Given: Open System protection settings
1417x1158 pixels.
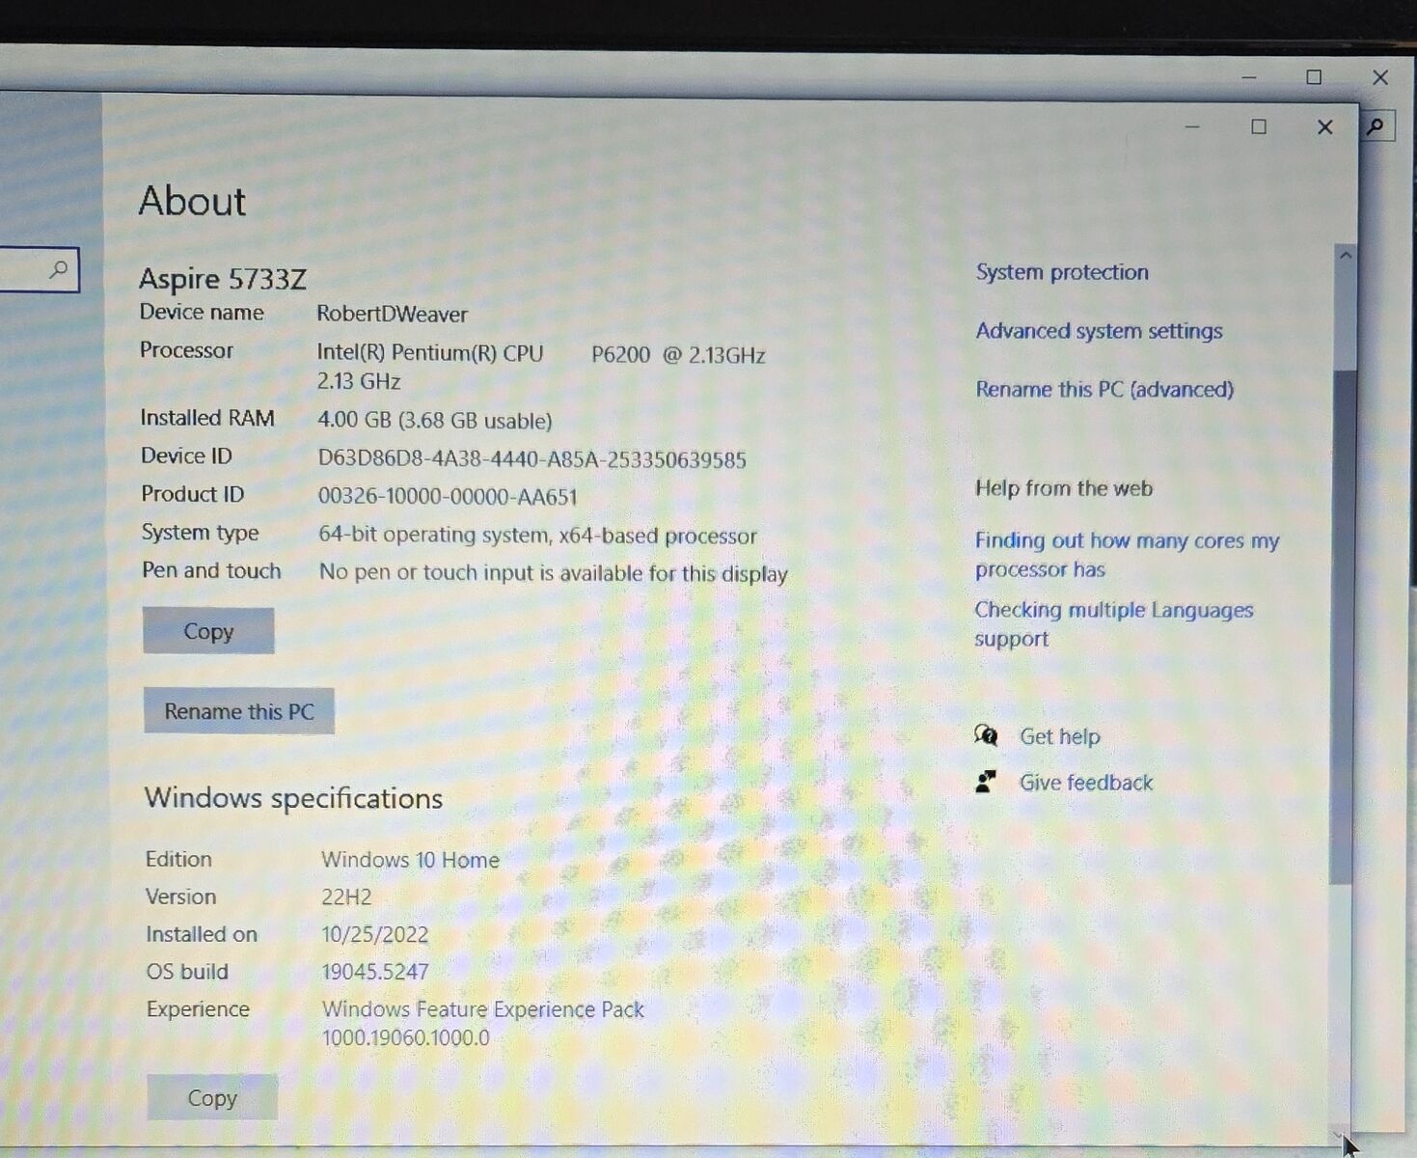Looking at the screenshot, I should click(x=1062, y=272).
